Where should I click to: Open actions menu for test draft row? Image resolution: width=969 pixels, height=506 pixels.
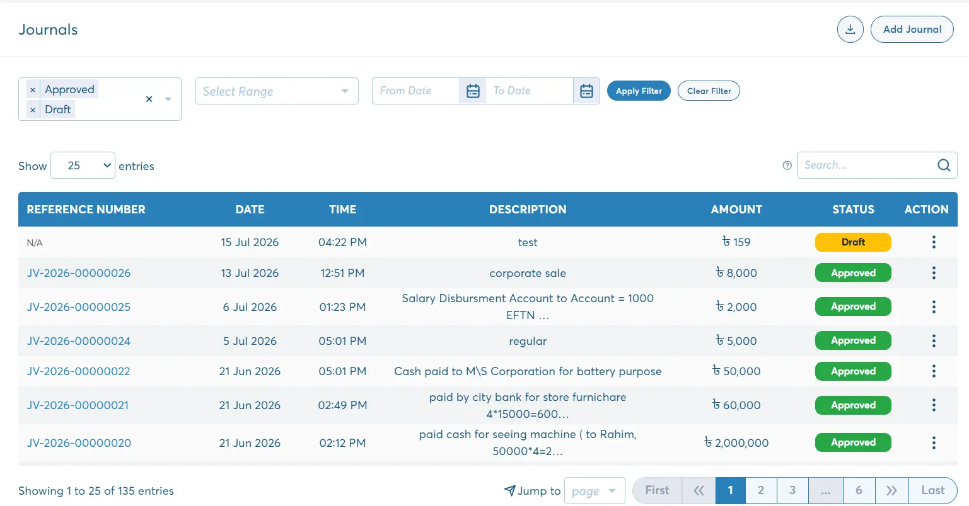pos(934,242)
